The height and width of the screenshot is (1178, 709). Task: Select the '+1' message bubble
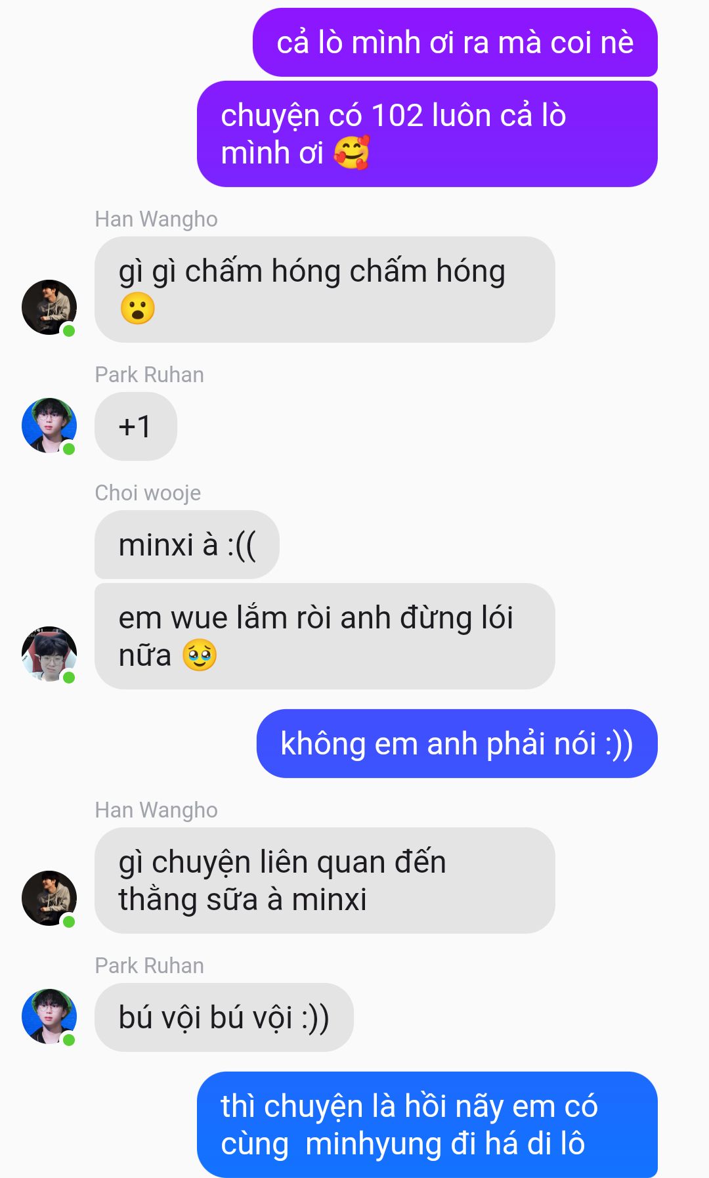[x=136, y=426]
